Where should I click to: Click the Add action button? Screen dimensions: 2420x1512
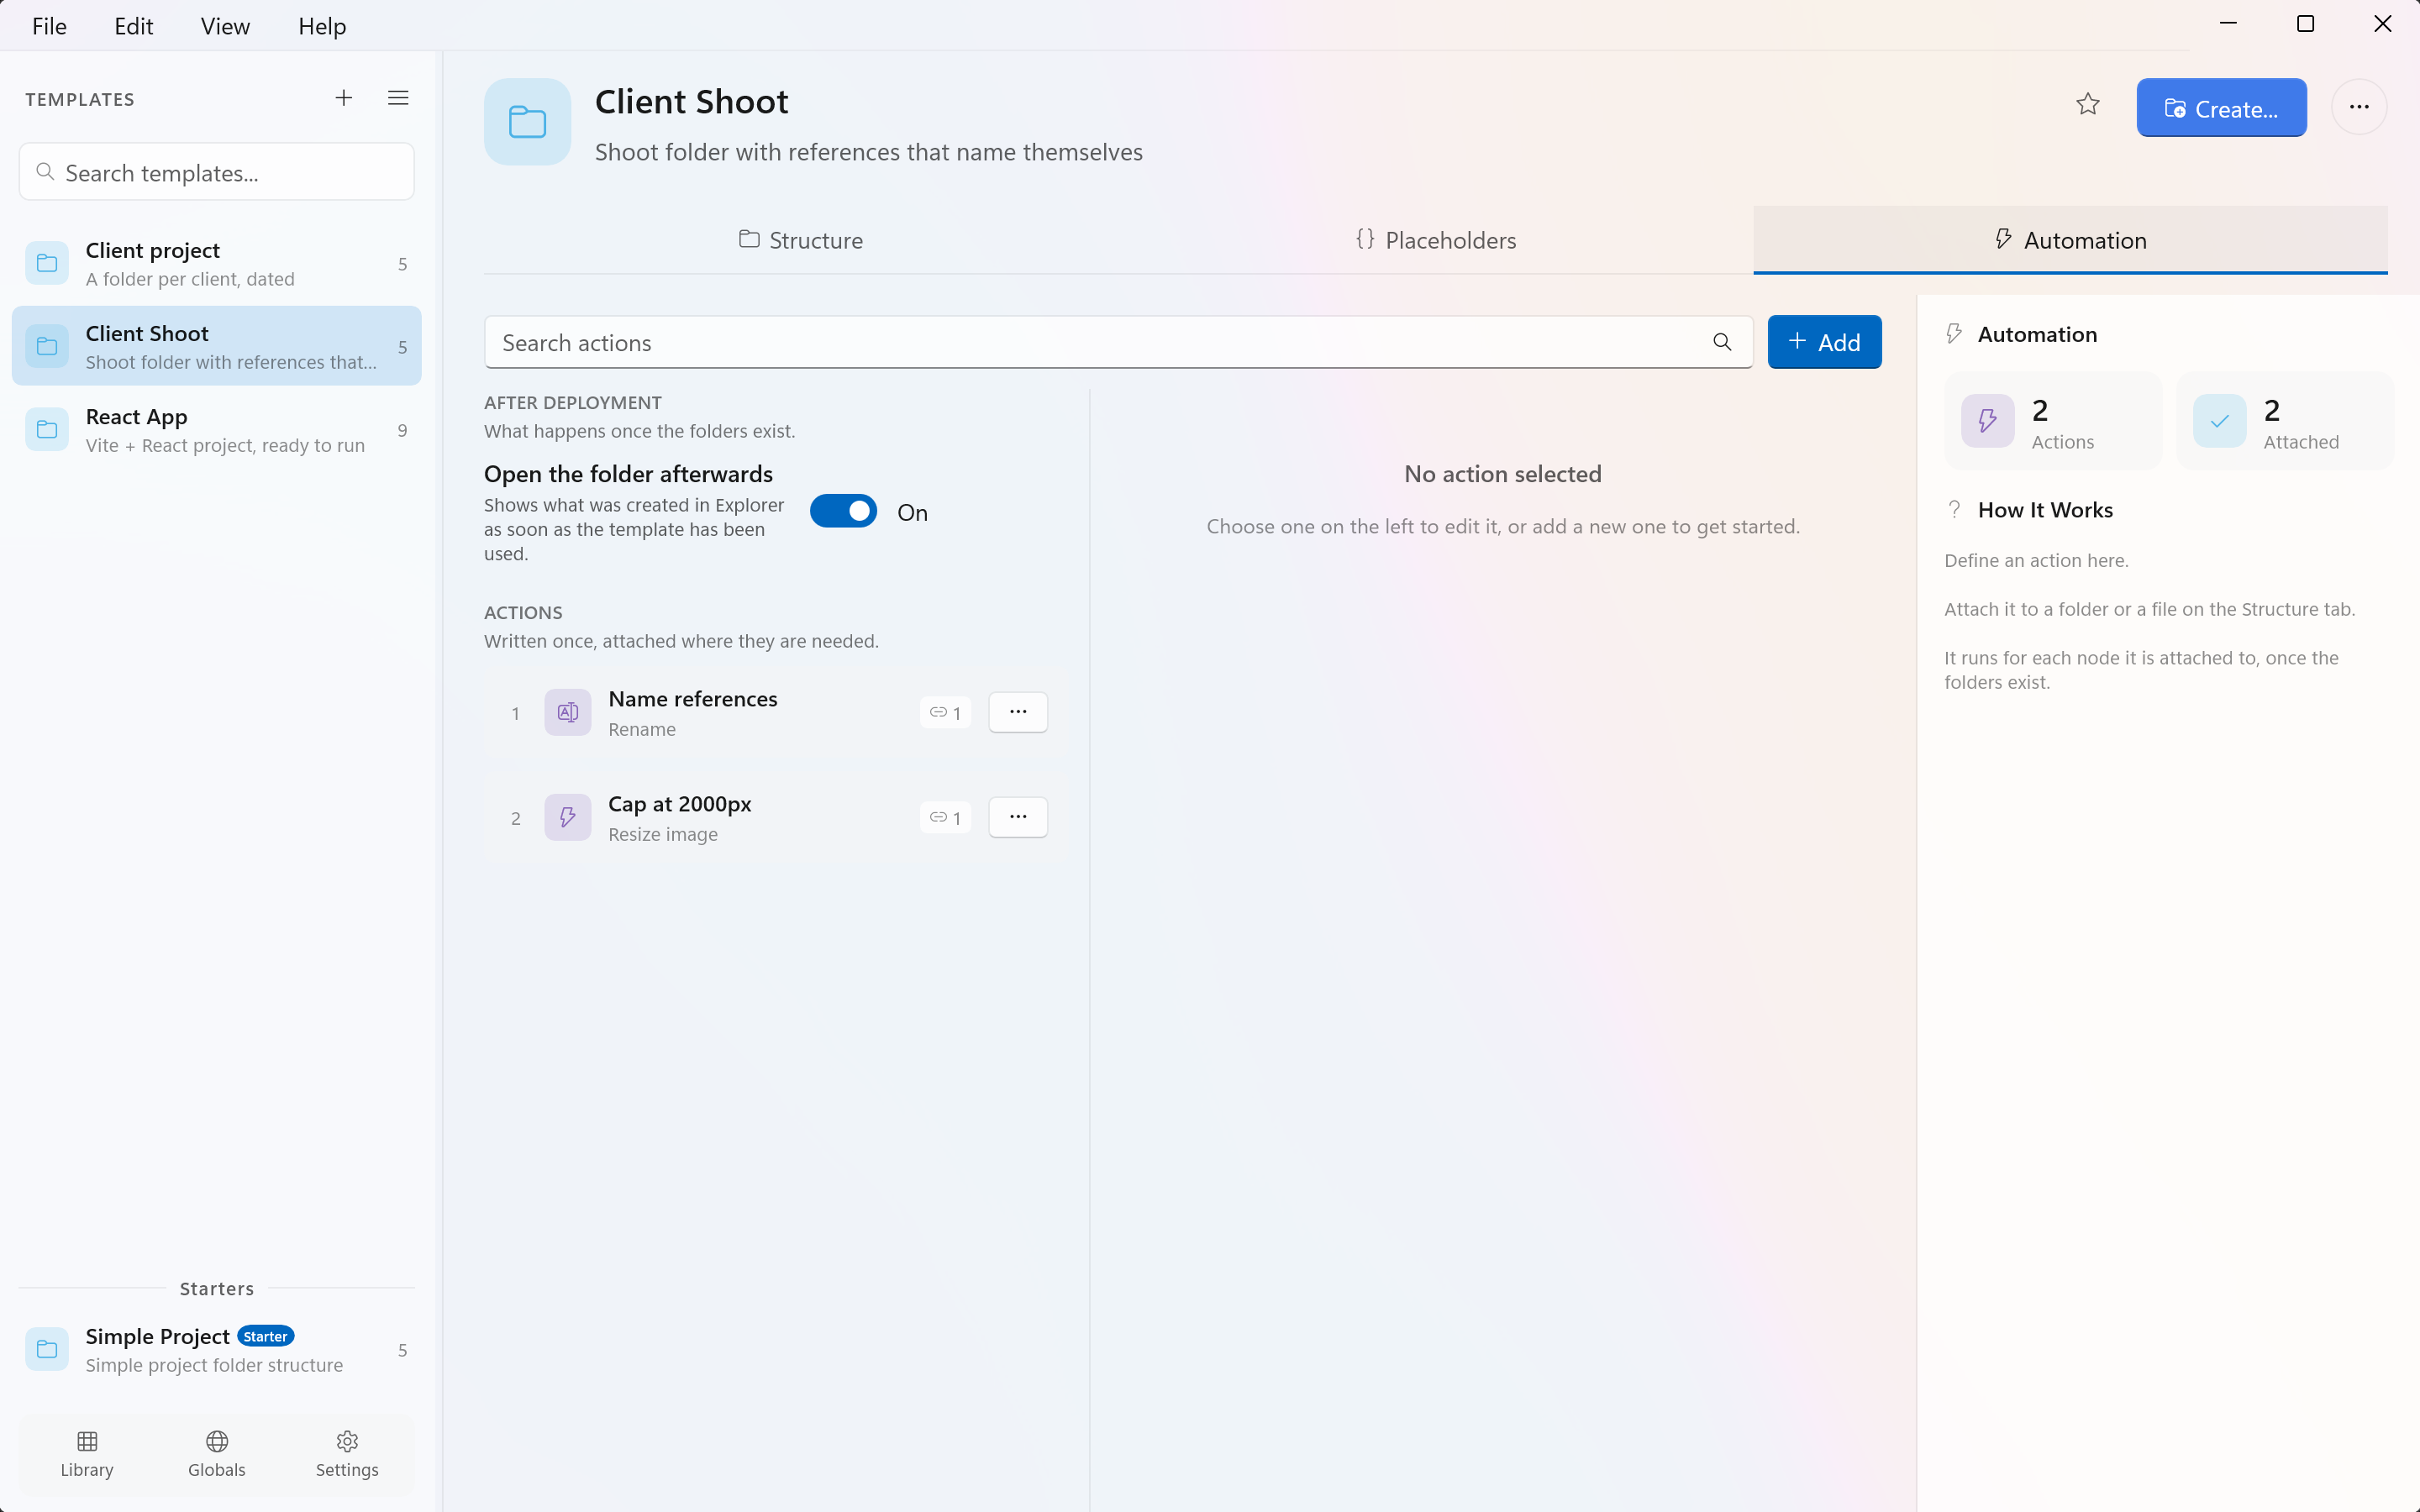(1824, 342)
